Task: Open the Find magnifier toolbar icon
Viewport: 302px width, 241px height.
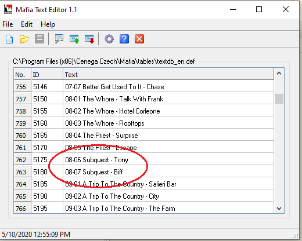Action: pyautogui.click(x=59, y=39)
